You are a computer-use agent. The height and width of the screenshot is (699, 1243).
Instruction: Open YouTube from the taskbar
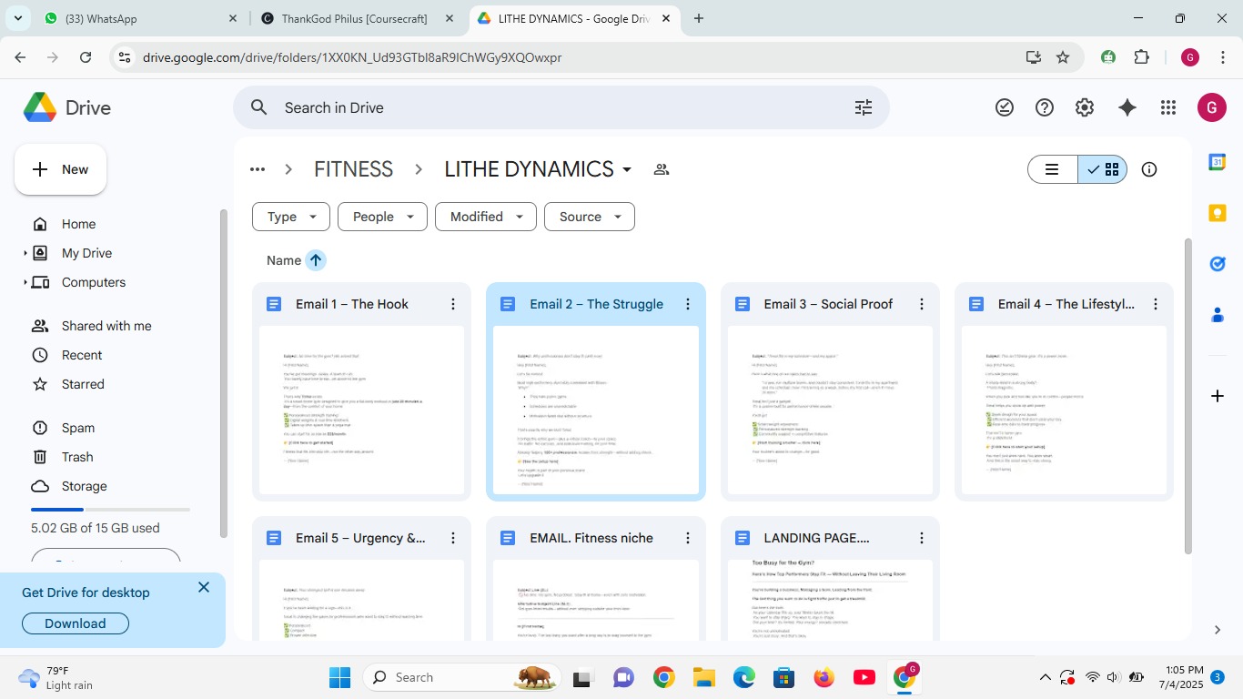pyautogui.click(x=864, y=677)
